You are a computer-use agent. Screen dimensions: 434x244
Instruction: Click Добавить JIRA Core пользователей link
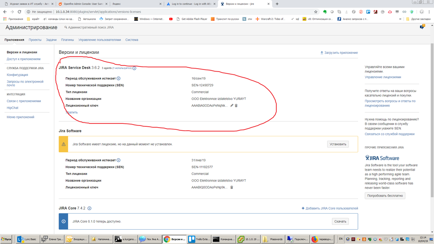click(x=330, y=208)
